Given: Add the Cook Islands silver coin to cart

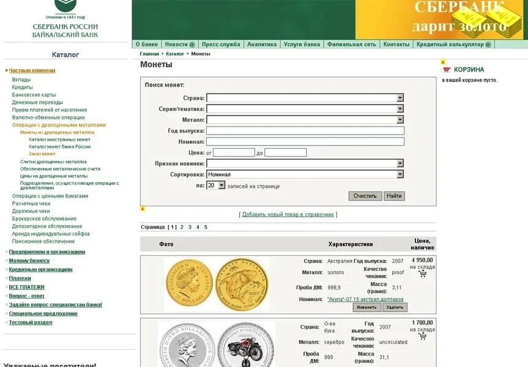Looking at the screenshot, I should 423,336.
